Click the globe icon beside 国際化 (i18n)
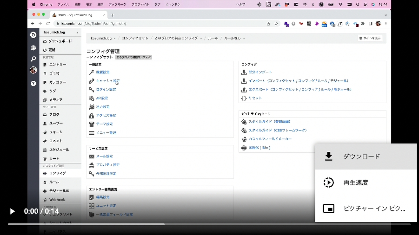 point(244,148)
